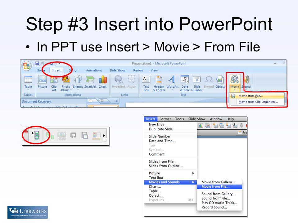Click the Movie film reel icon

tap(235, 79)
